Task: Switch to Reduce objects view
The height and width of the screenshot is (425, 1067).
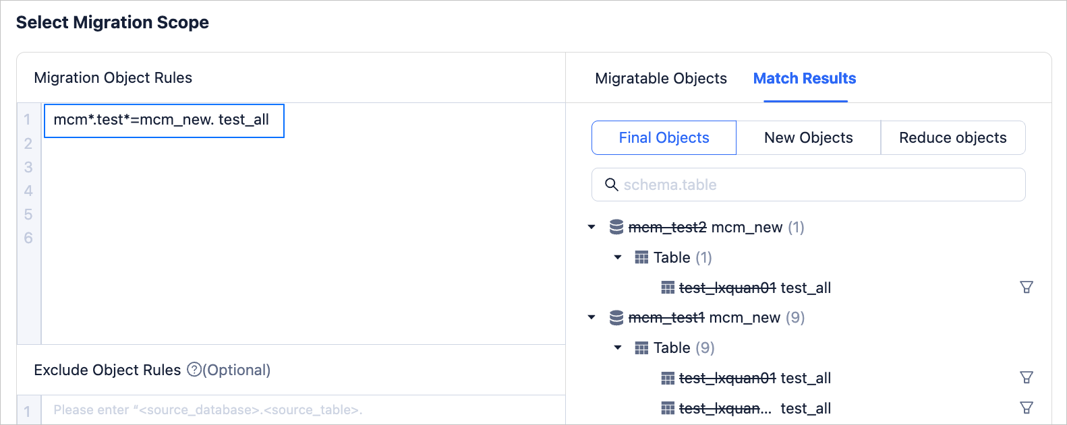Action: [952, 138]
